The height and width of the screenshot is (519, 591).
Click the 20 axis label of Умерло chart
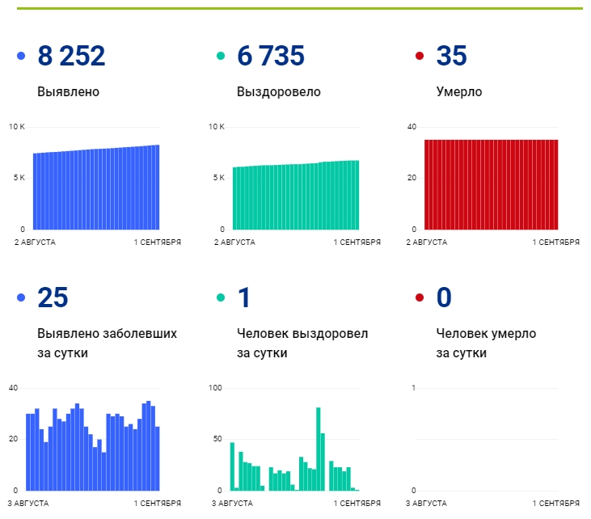412,178
